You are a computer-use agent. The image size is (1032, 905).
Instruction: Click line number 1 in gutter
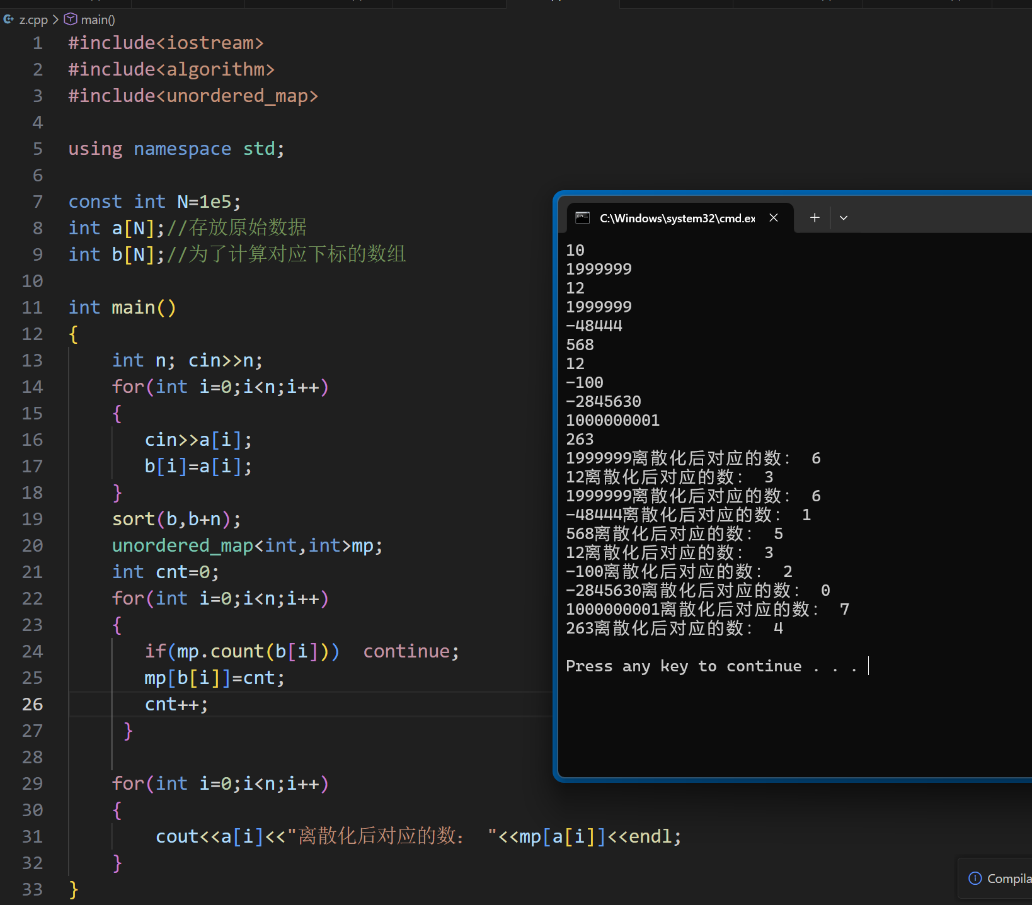coord(38,43)
